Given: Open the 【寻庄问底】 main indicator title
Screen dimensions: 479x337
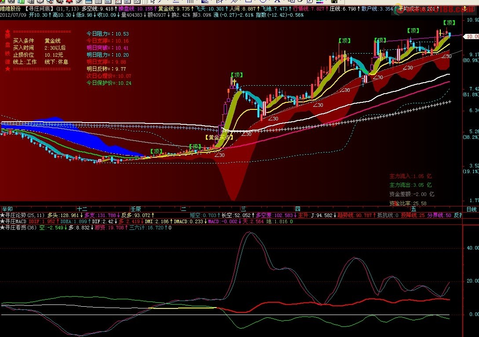Looking at the screenshot, I should (x=39, y=9).
